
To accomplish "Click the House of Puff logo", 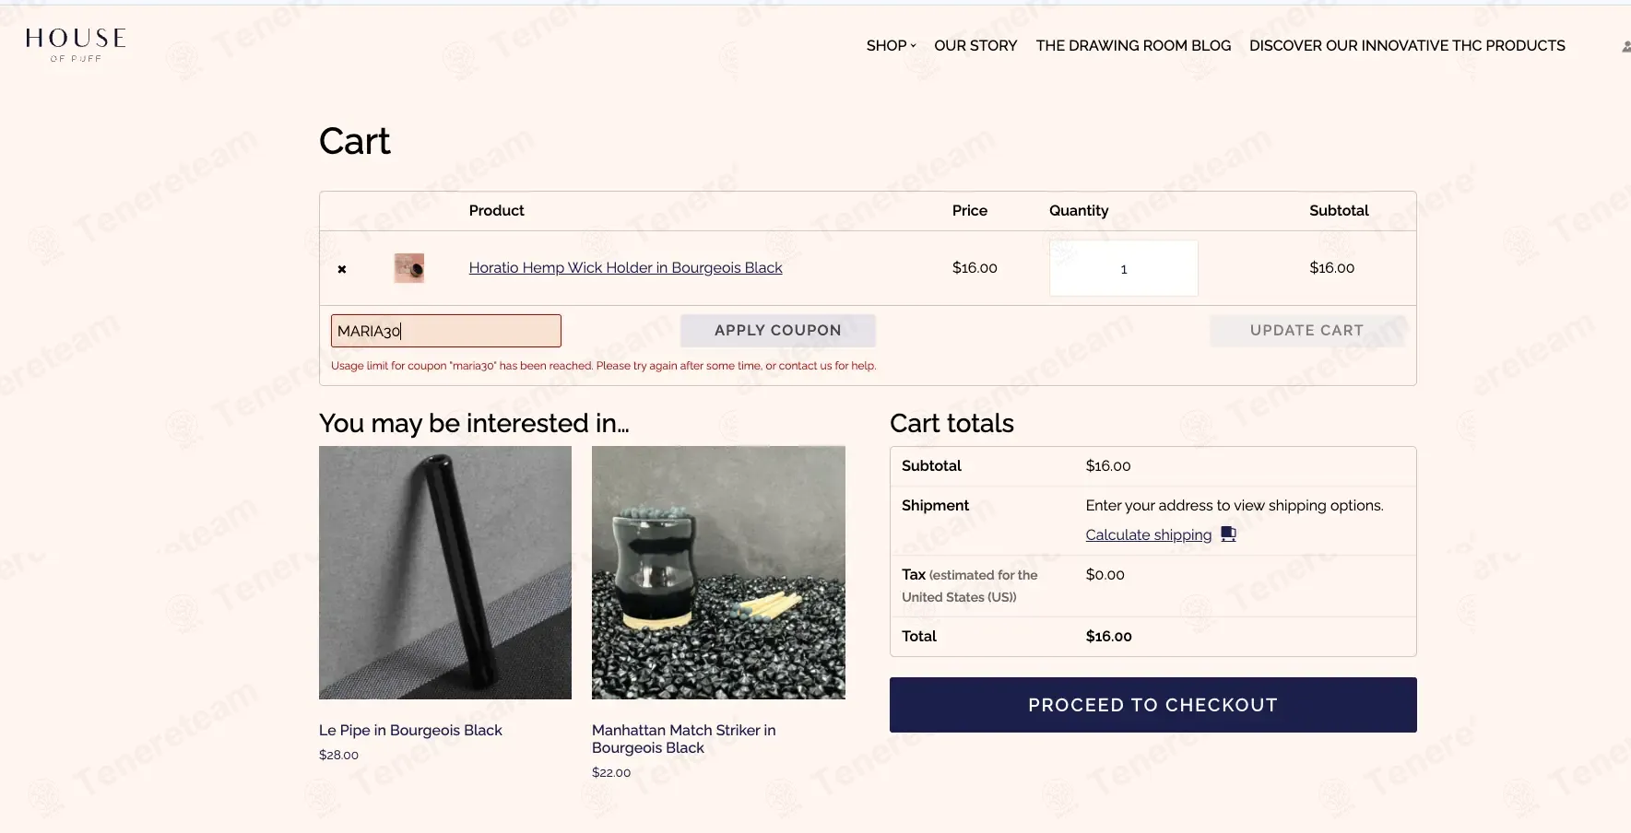I will [x=76, y=44].
